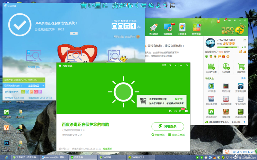Open 断网急救箱 tool

coord(211,100)
